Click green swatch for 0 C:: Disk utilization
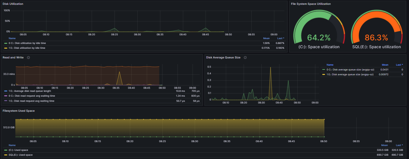 [6, 43]
